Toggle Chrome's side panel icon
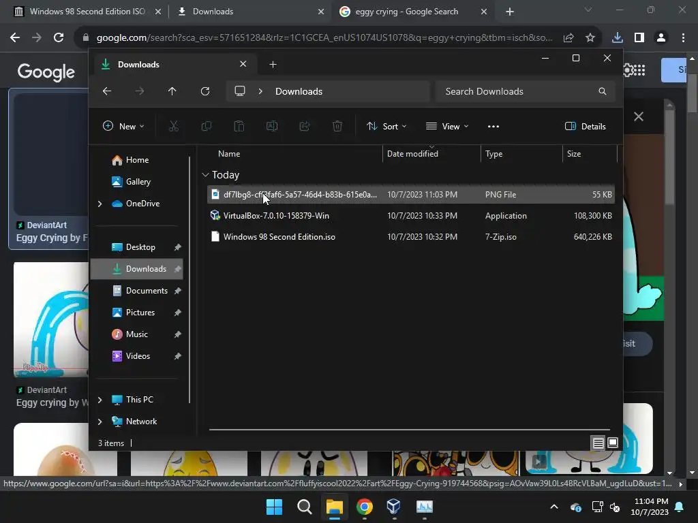 pyautogui.click(x=639, y=38)
